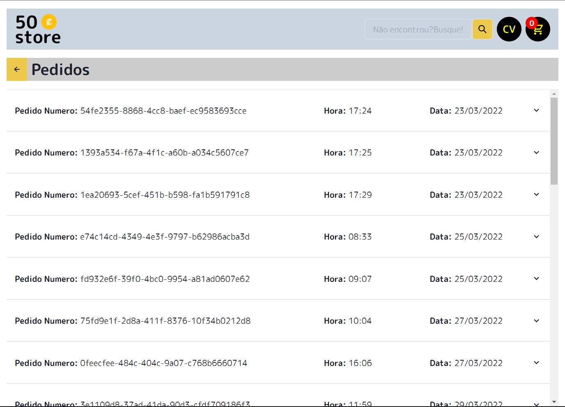Image resolution: width=565 pixels, height=407 pixels.
Task: Click the 50 store logo
Action: 37,29
